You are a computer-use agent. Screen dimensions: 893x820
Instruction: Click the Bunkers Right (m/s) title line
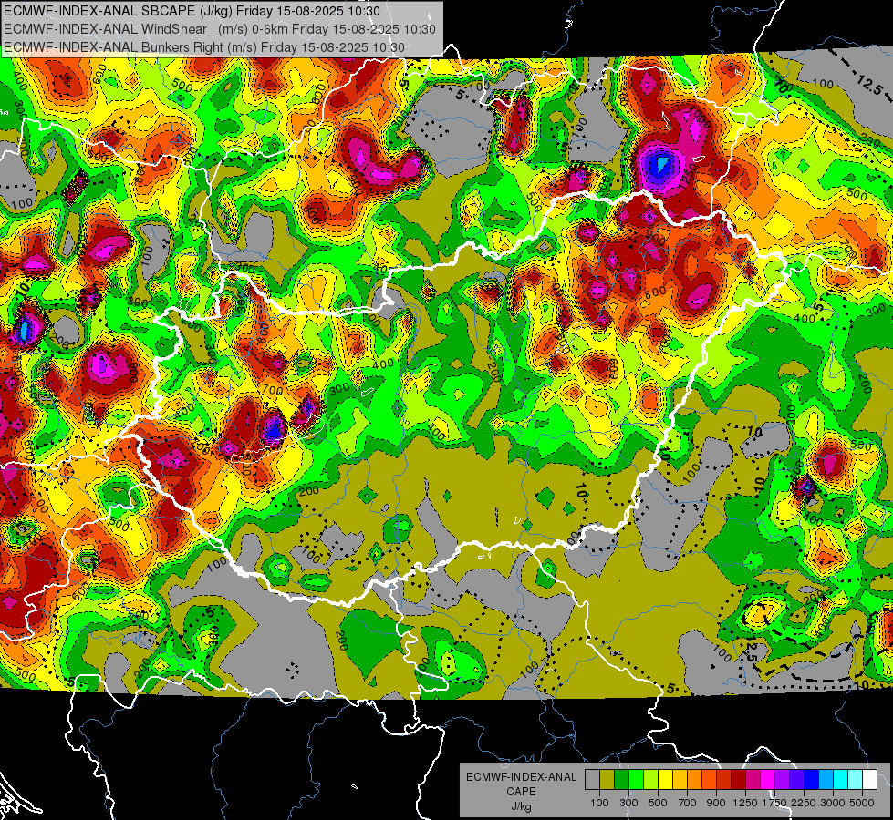[204, 47]
